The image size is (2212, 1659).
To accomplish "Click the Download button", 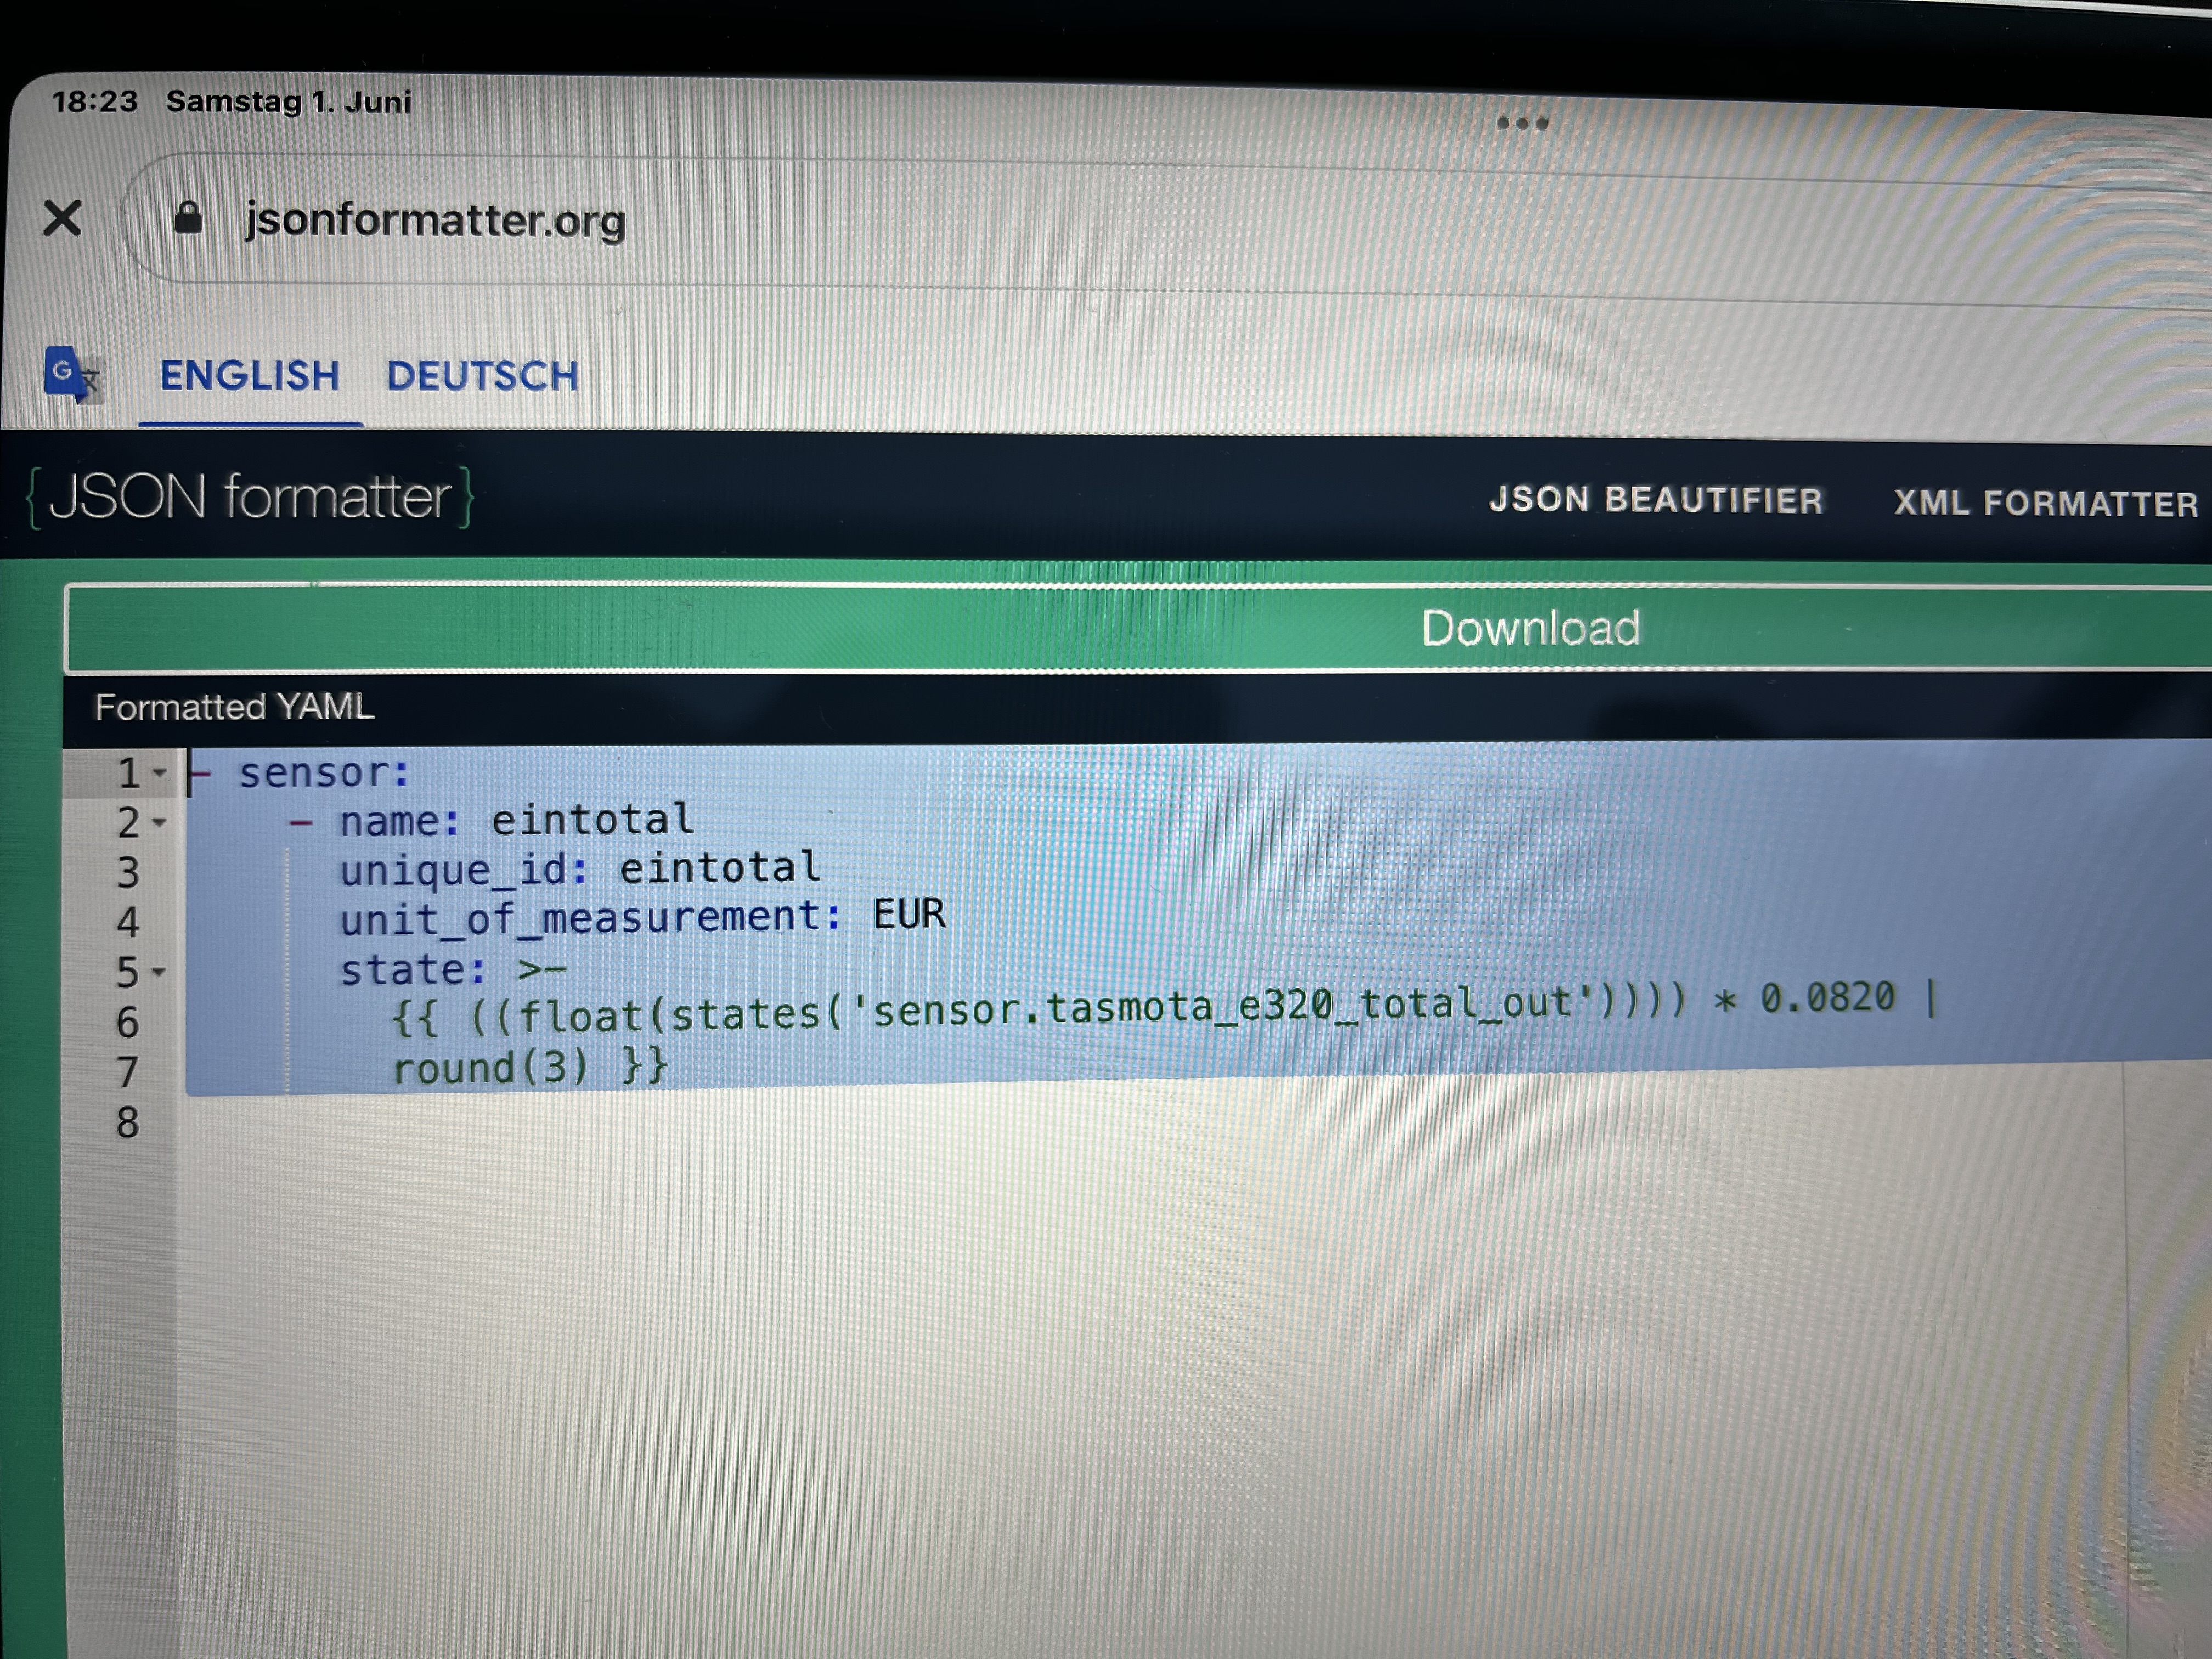I will point(1138,628).
